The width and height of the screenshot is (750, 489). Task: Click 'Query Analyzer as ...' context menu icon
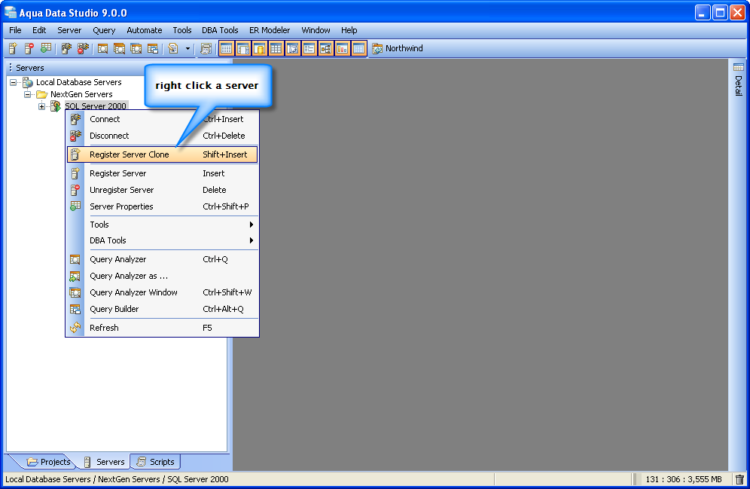coord(75,276)
